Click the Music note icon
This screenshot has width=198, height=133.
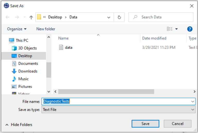pos(14,79)
